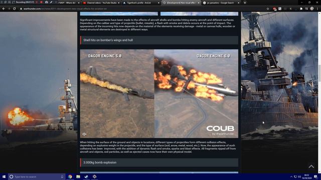
Task: Reload the War Thunder page
Action: [x=15, y=9]
